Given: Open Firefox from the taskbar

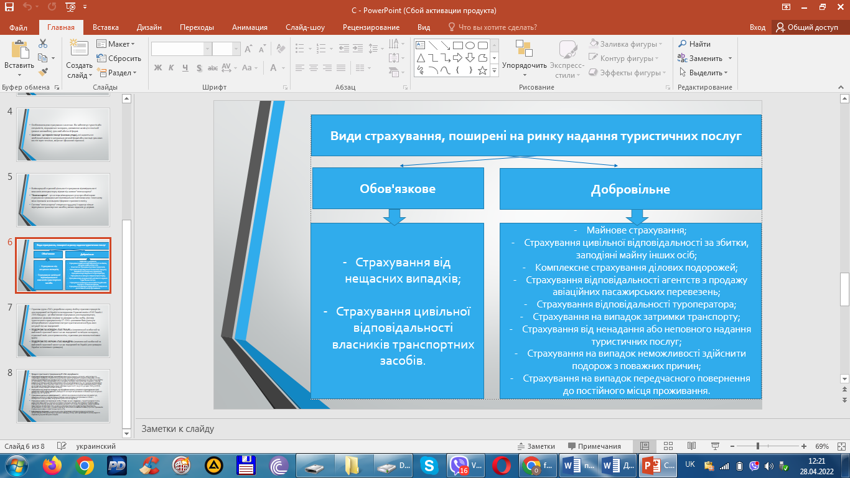Looking at the screenshot, I should click(x=53, y=465).
